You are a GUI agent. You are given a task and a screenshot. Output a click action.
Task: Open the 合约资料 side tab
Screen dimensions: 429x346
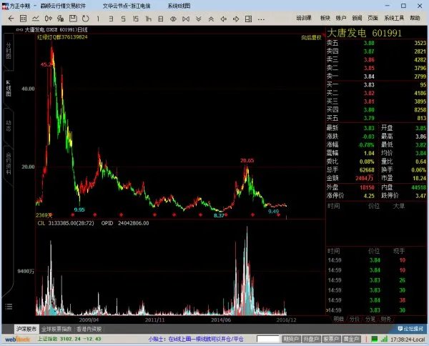point(9,162)
